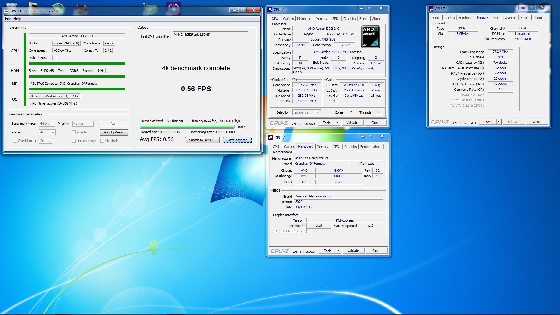Click the Multi. * Bus field
The height and width of the screenshot is (315, 560).
tap(54, 58)
